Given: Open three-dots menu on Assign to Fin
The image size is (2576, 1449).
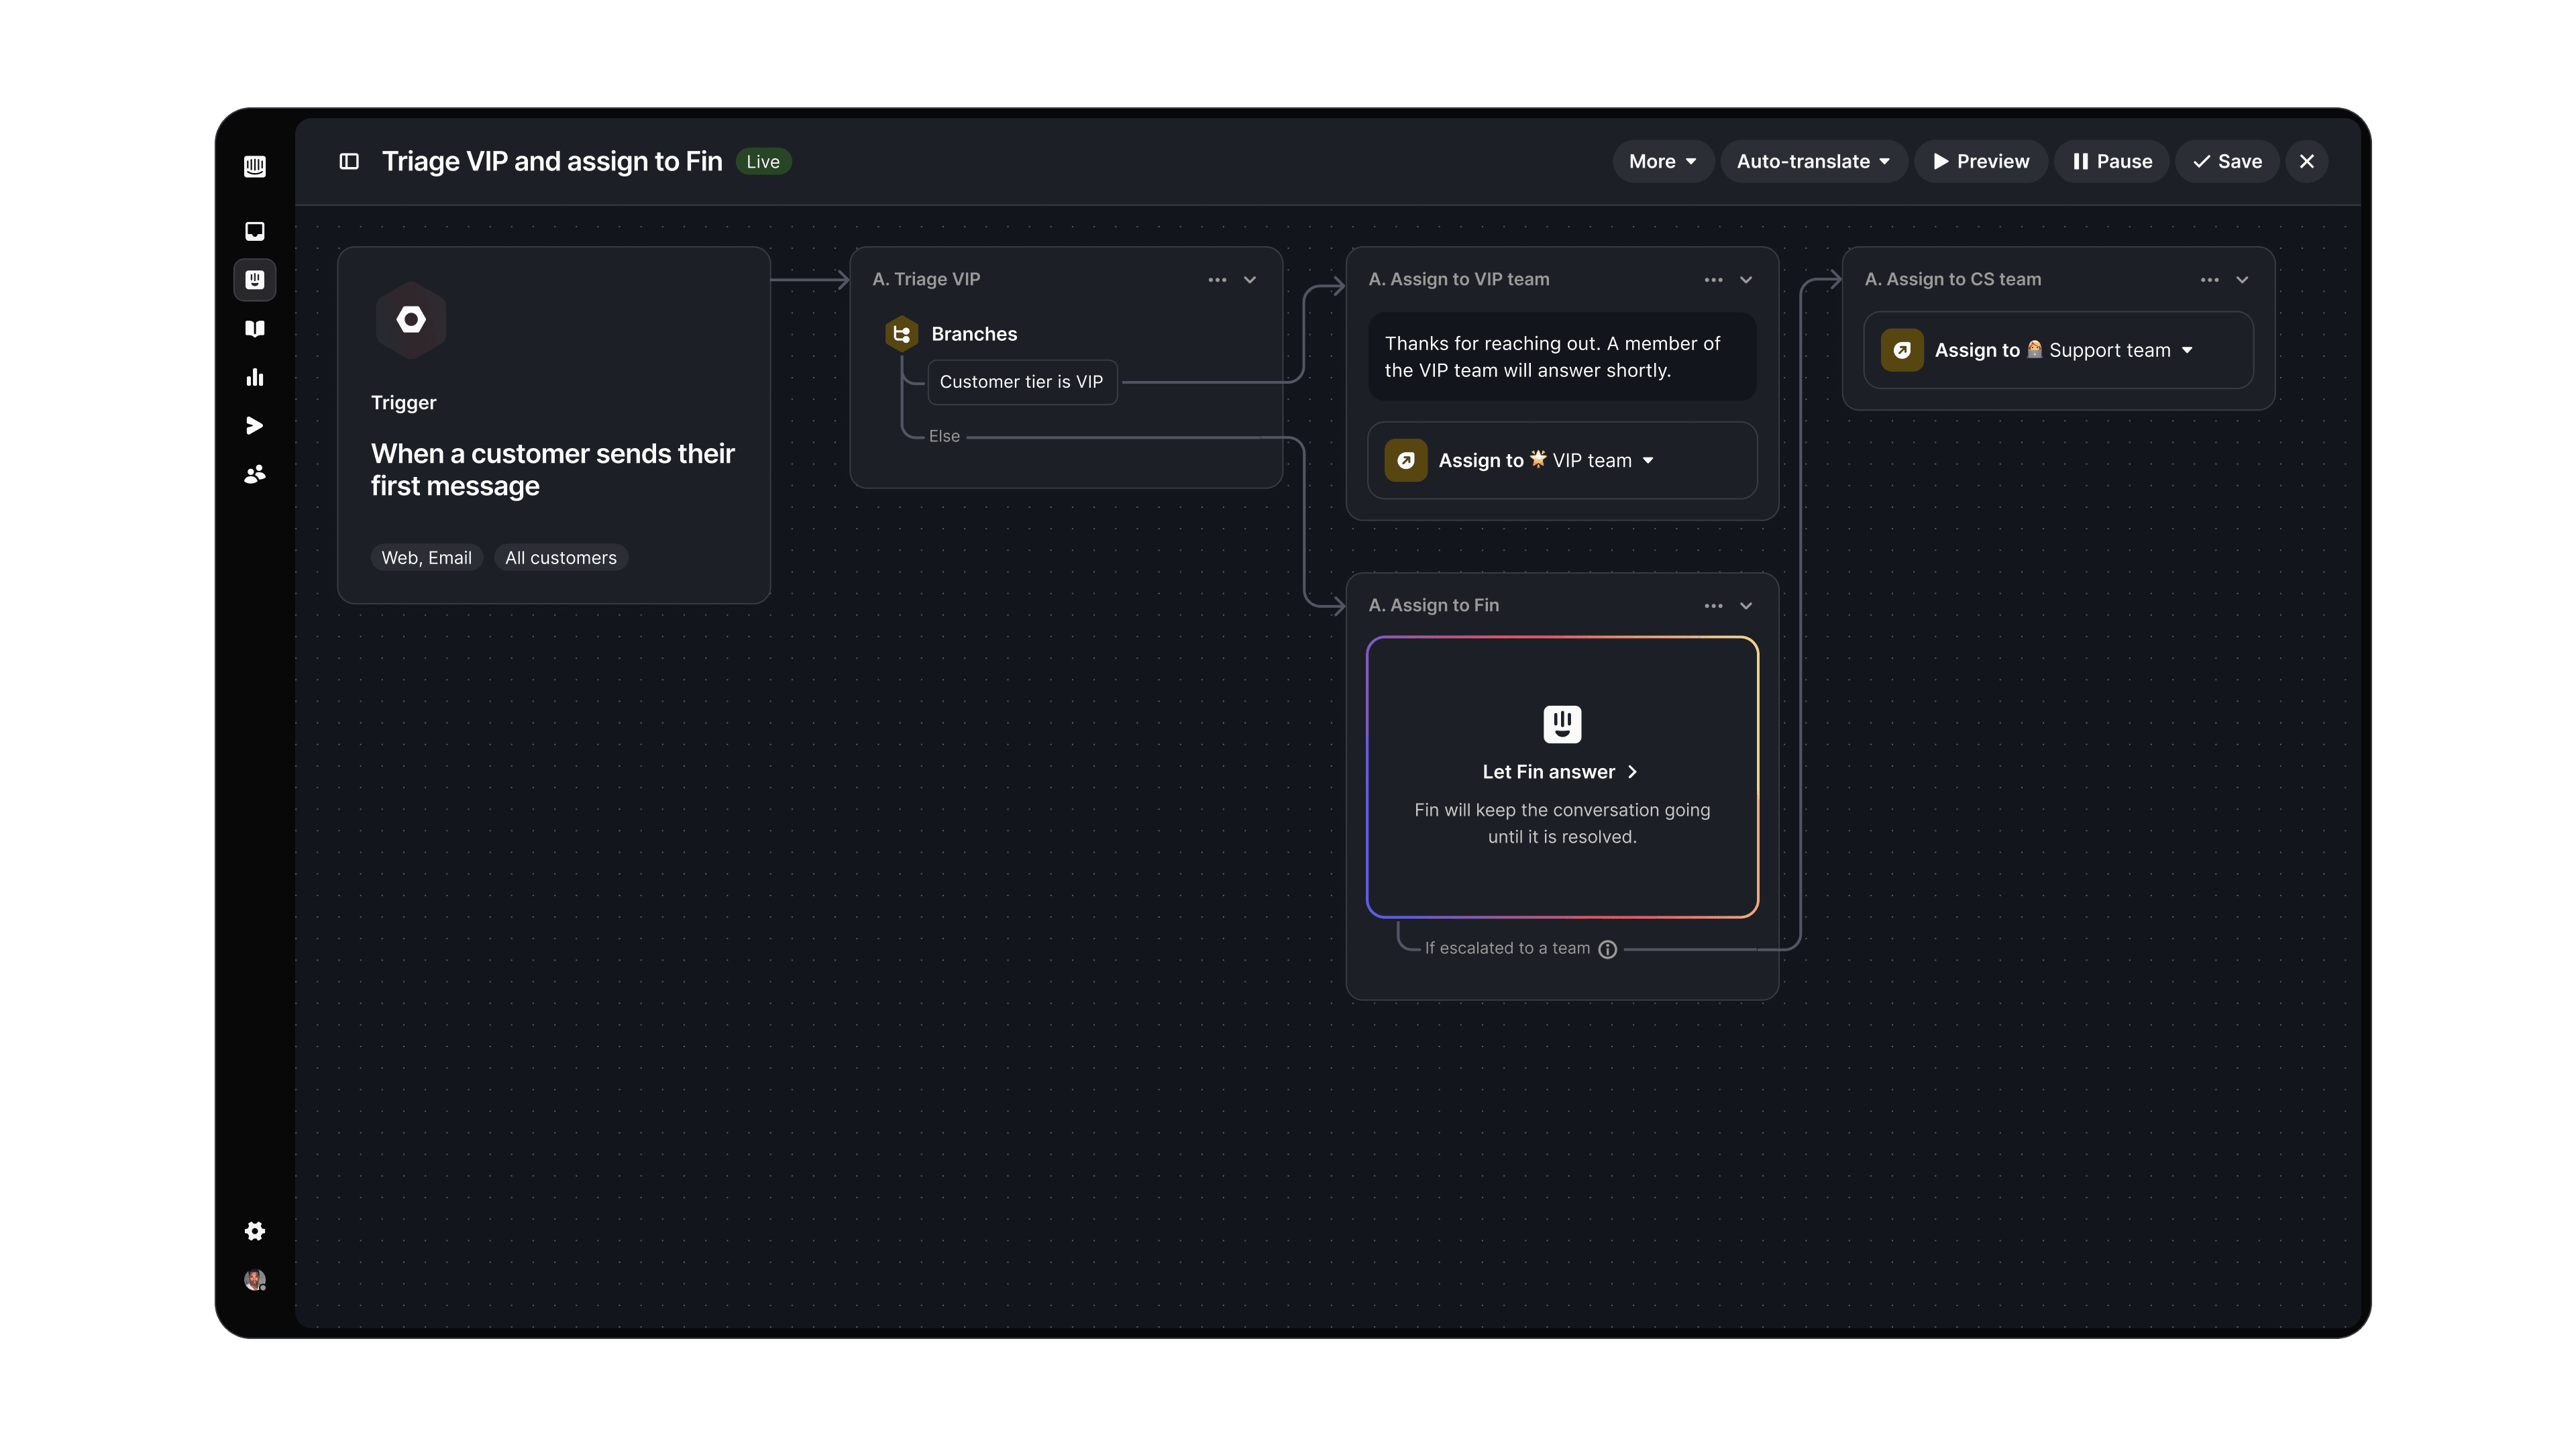Looking at the screenshot, I should click(1713, 606).
